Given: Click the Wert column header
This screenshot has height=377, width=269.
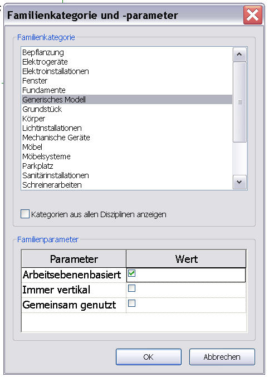Looking at the screenshot, I should (187, 259).
